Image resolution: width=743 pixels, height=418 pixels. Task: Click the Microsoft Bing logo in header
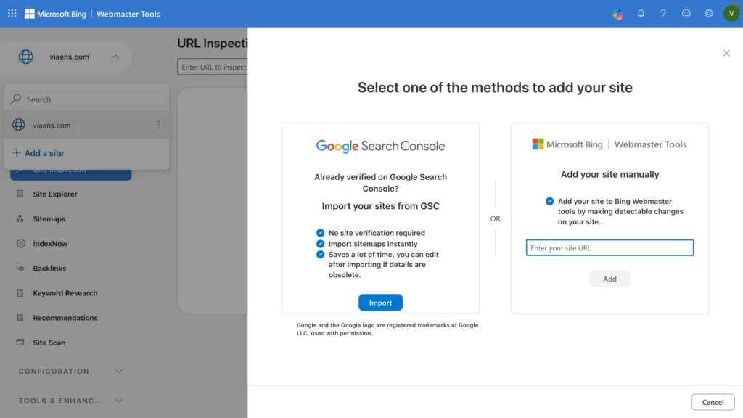(x=55, y=14)
